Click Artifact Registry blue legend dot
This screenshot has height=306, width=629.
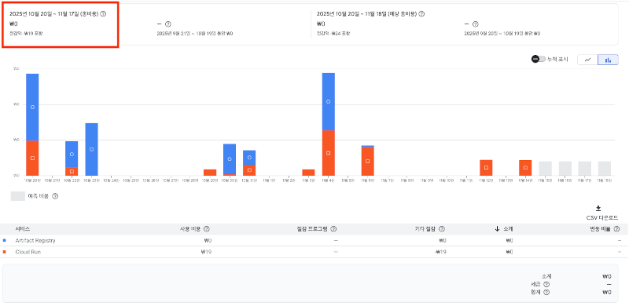pyautogui.click(x=5, y=241)
